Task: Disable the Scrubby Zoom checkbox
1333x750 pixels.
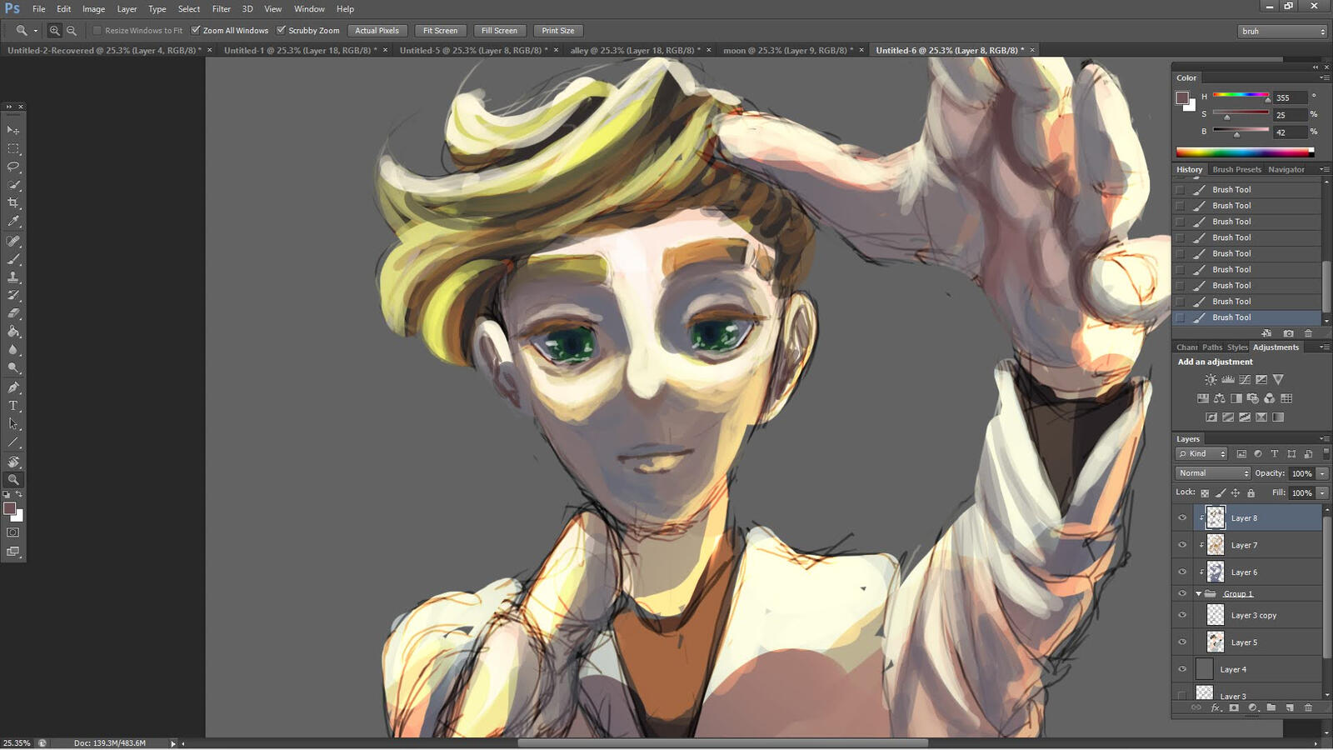Action: (282, 31)
